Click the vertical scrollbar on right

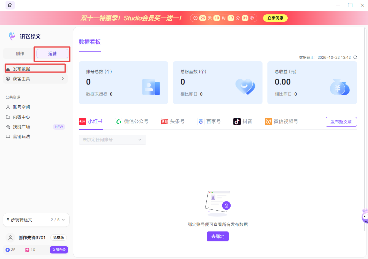[x=364, y=129]
